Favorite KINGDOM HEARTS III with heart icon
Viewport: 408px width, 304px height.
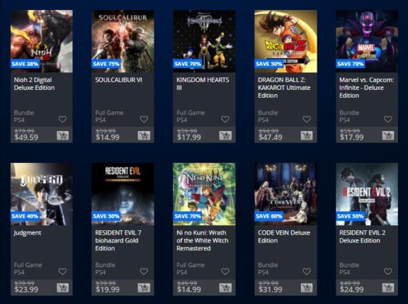pyautogui.click(x=225, y=119)
